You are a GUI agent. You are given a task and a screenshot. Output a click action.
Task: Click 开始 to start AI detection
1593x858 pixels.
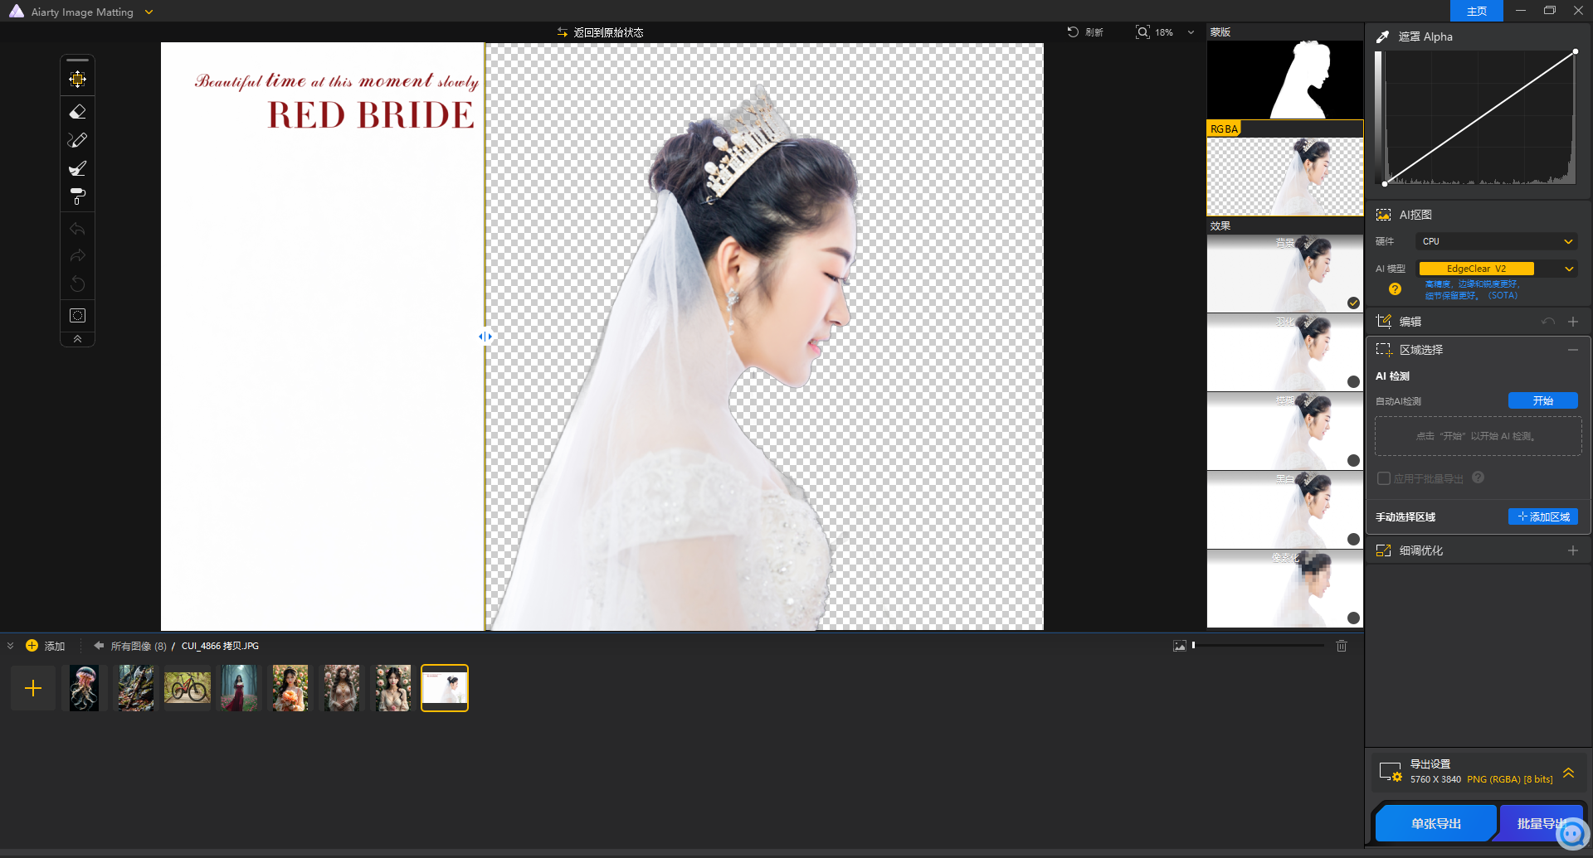click(1542, 400)
